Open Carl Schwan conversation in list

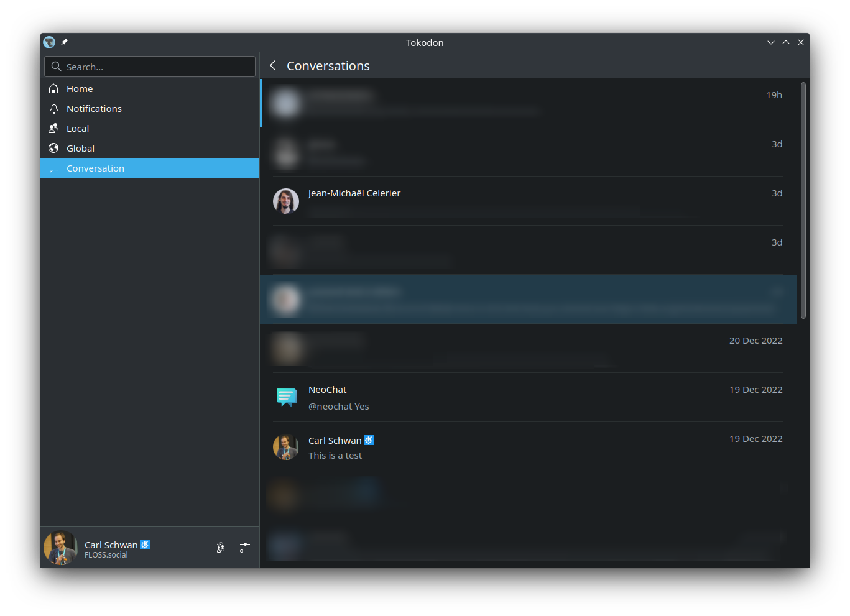tap(528, 447)
